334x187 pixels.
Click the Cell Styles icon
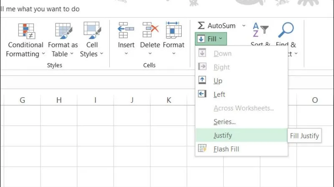coord(92,30)
